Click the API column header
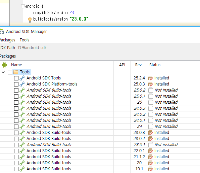 [122, 65]
